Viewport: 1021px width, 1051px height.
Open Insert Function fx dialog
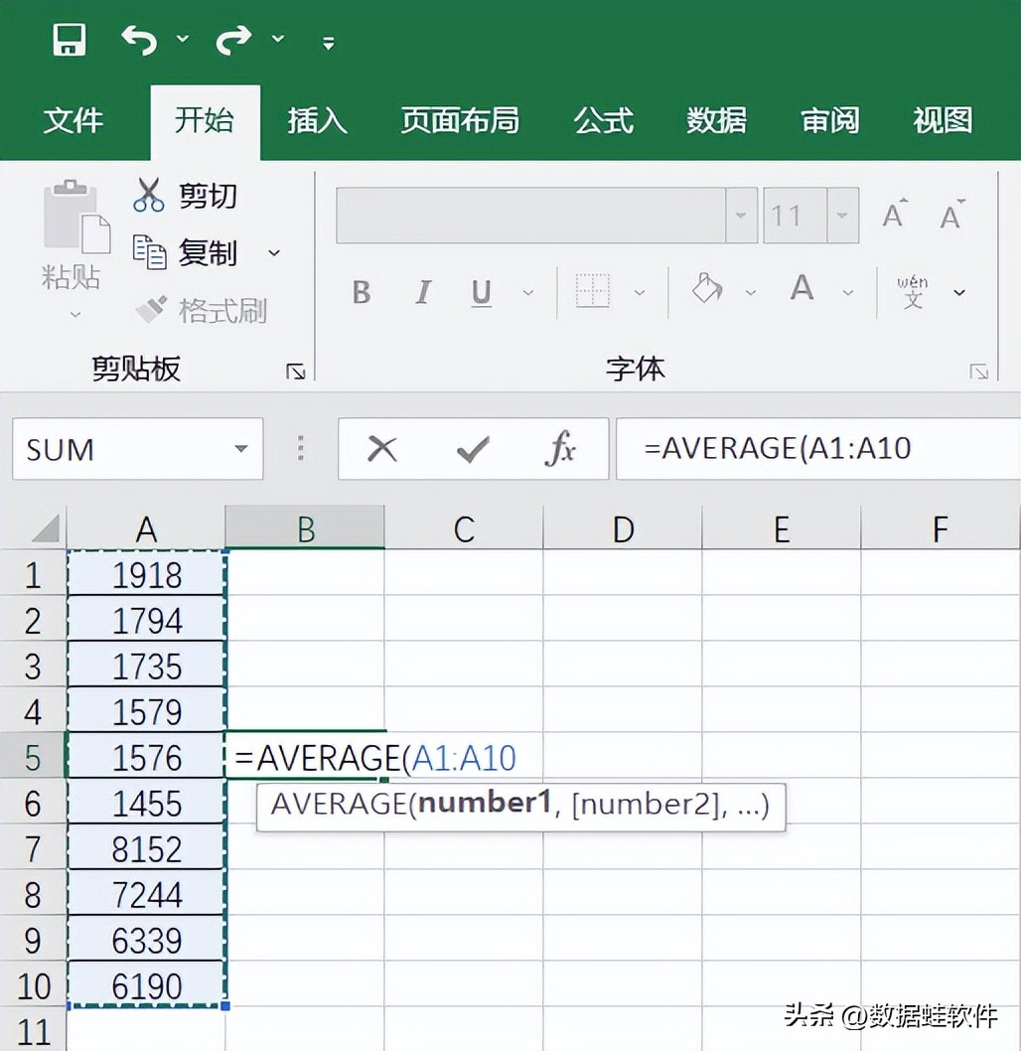(x=560, y=450)
